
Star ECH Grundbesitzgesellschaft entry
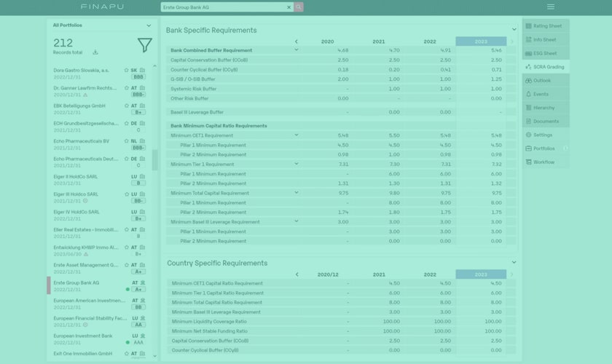[x=126, y=123]
